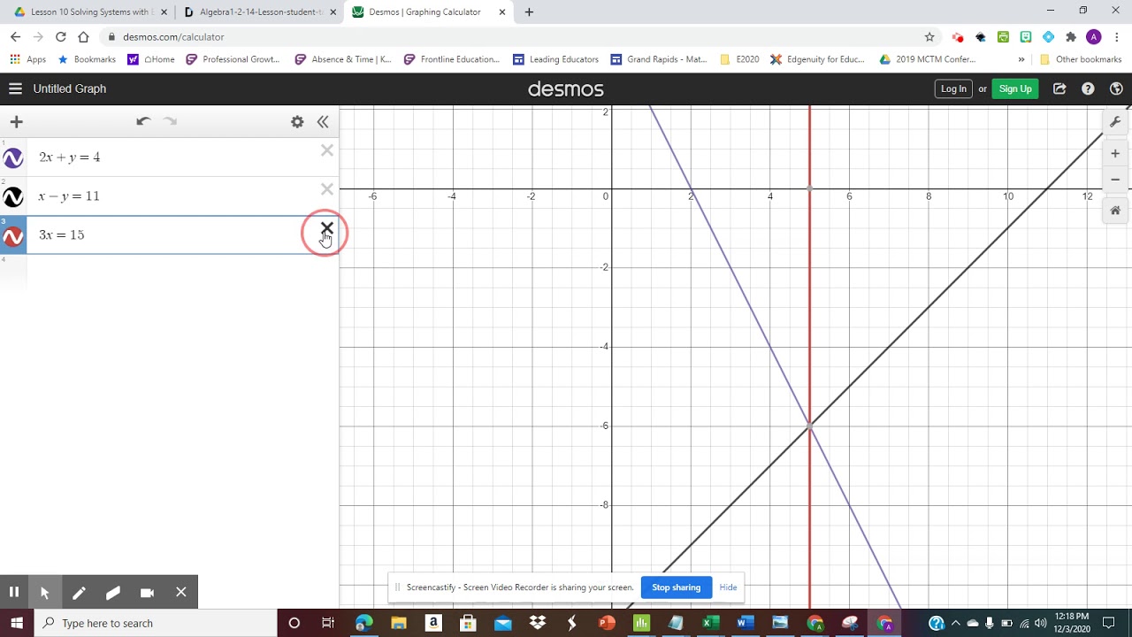
Task: Hide the x − y = 11 graph
Action: [x=13, y=197]
